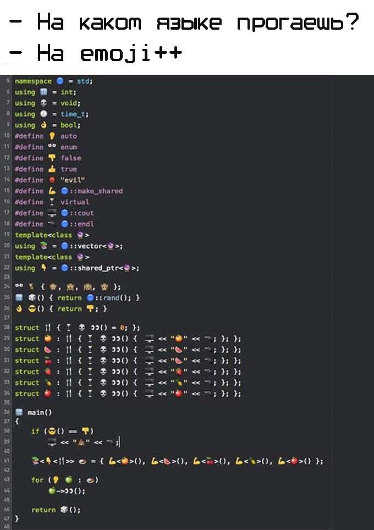Click the "virtual" keyword in the define list
This screenshot has width=374, height=530.
75,202
